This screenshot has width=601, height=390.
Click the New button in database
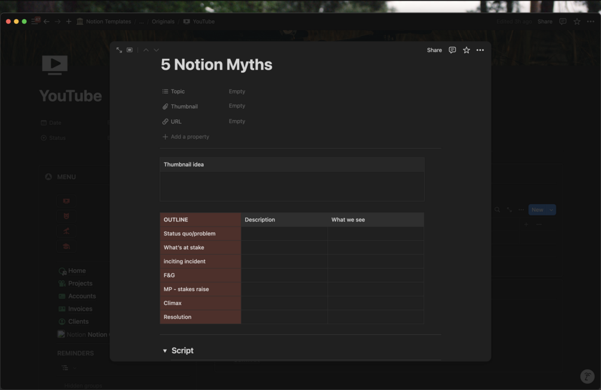click(x=538, y=210)
